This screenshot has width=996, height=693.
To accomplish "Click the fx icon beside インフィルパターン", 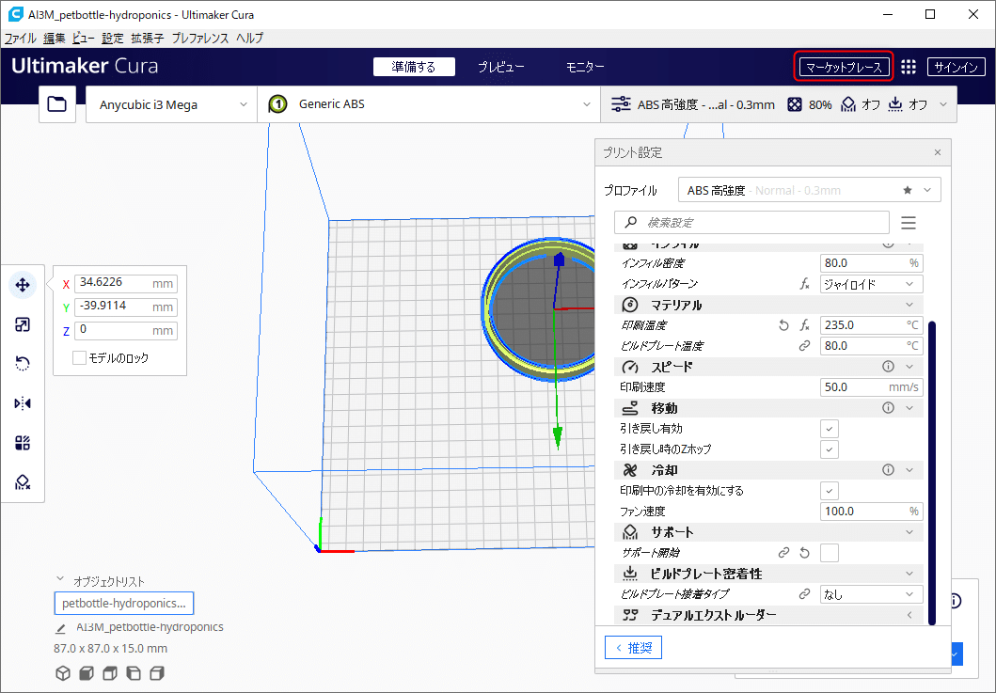I will [x=805, y=284].
